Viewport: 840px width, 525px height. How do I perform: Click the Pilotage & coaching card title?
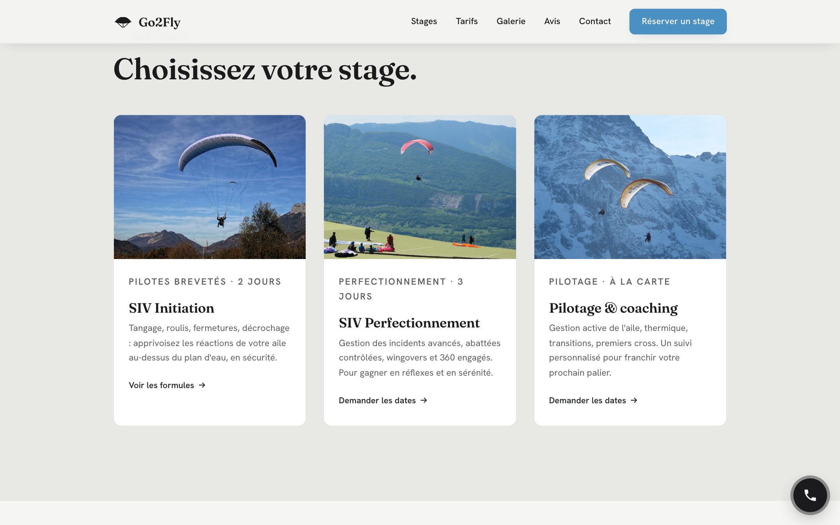click(x=613, y=308)
